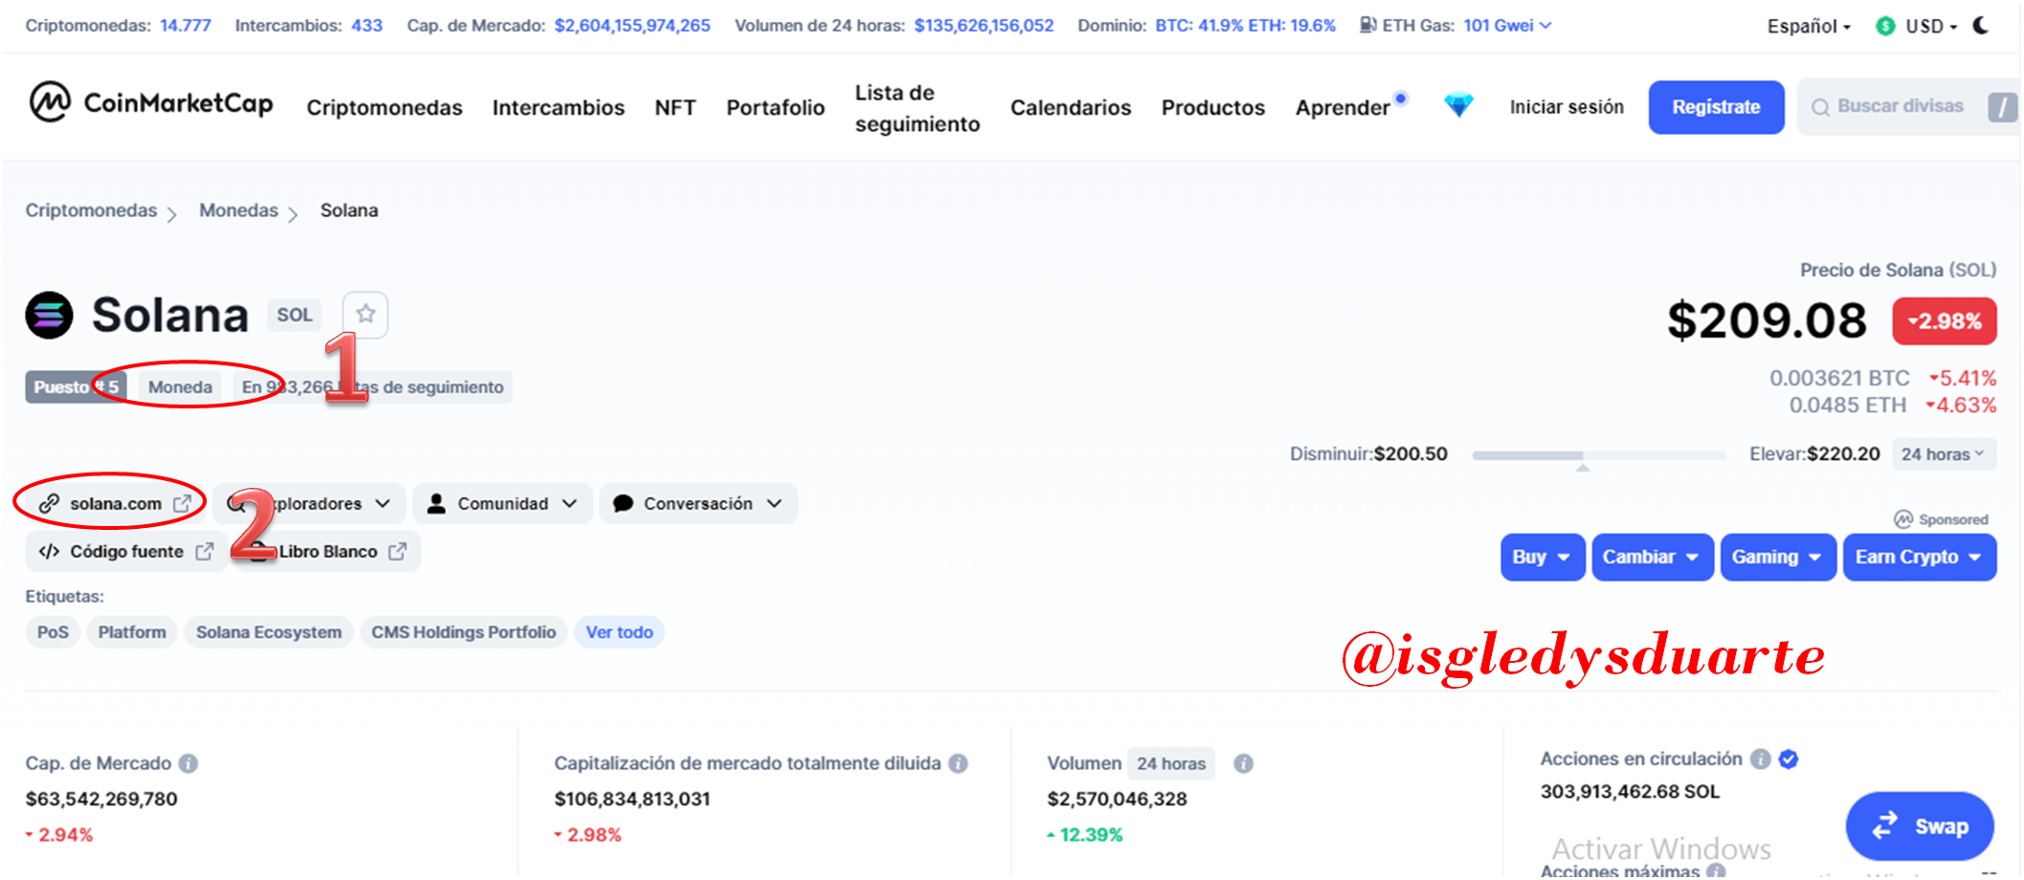Click the verified badge for circulating supply
The width and height of the screenshot is (2024, 880).
click(1789, 759)
